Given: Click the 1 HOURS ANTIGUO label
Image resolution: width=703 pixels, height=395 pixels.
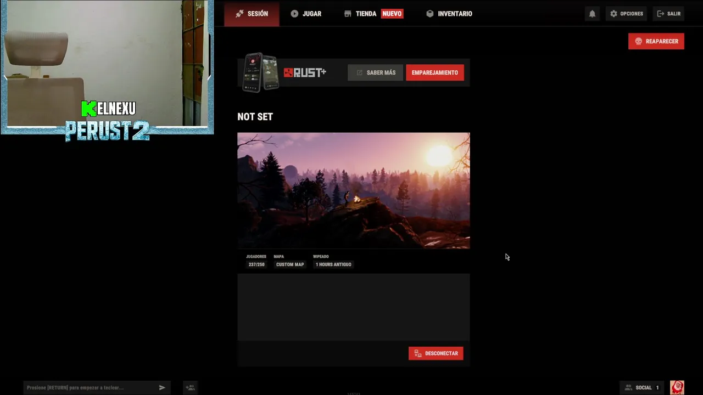Looking at the screenshot, I should pyautogui.click(x=333, y=264).
